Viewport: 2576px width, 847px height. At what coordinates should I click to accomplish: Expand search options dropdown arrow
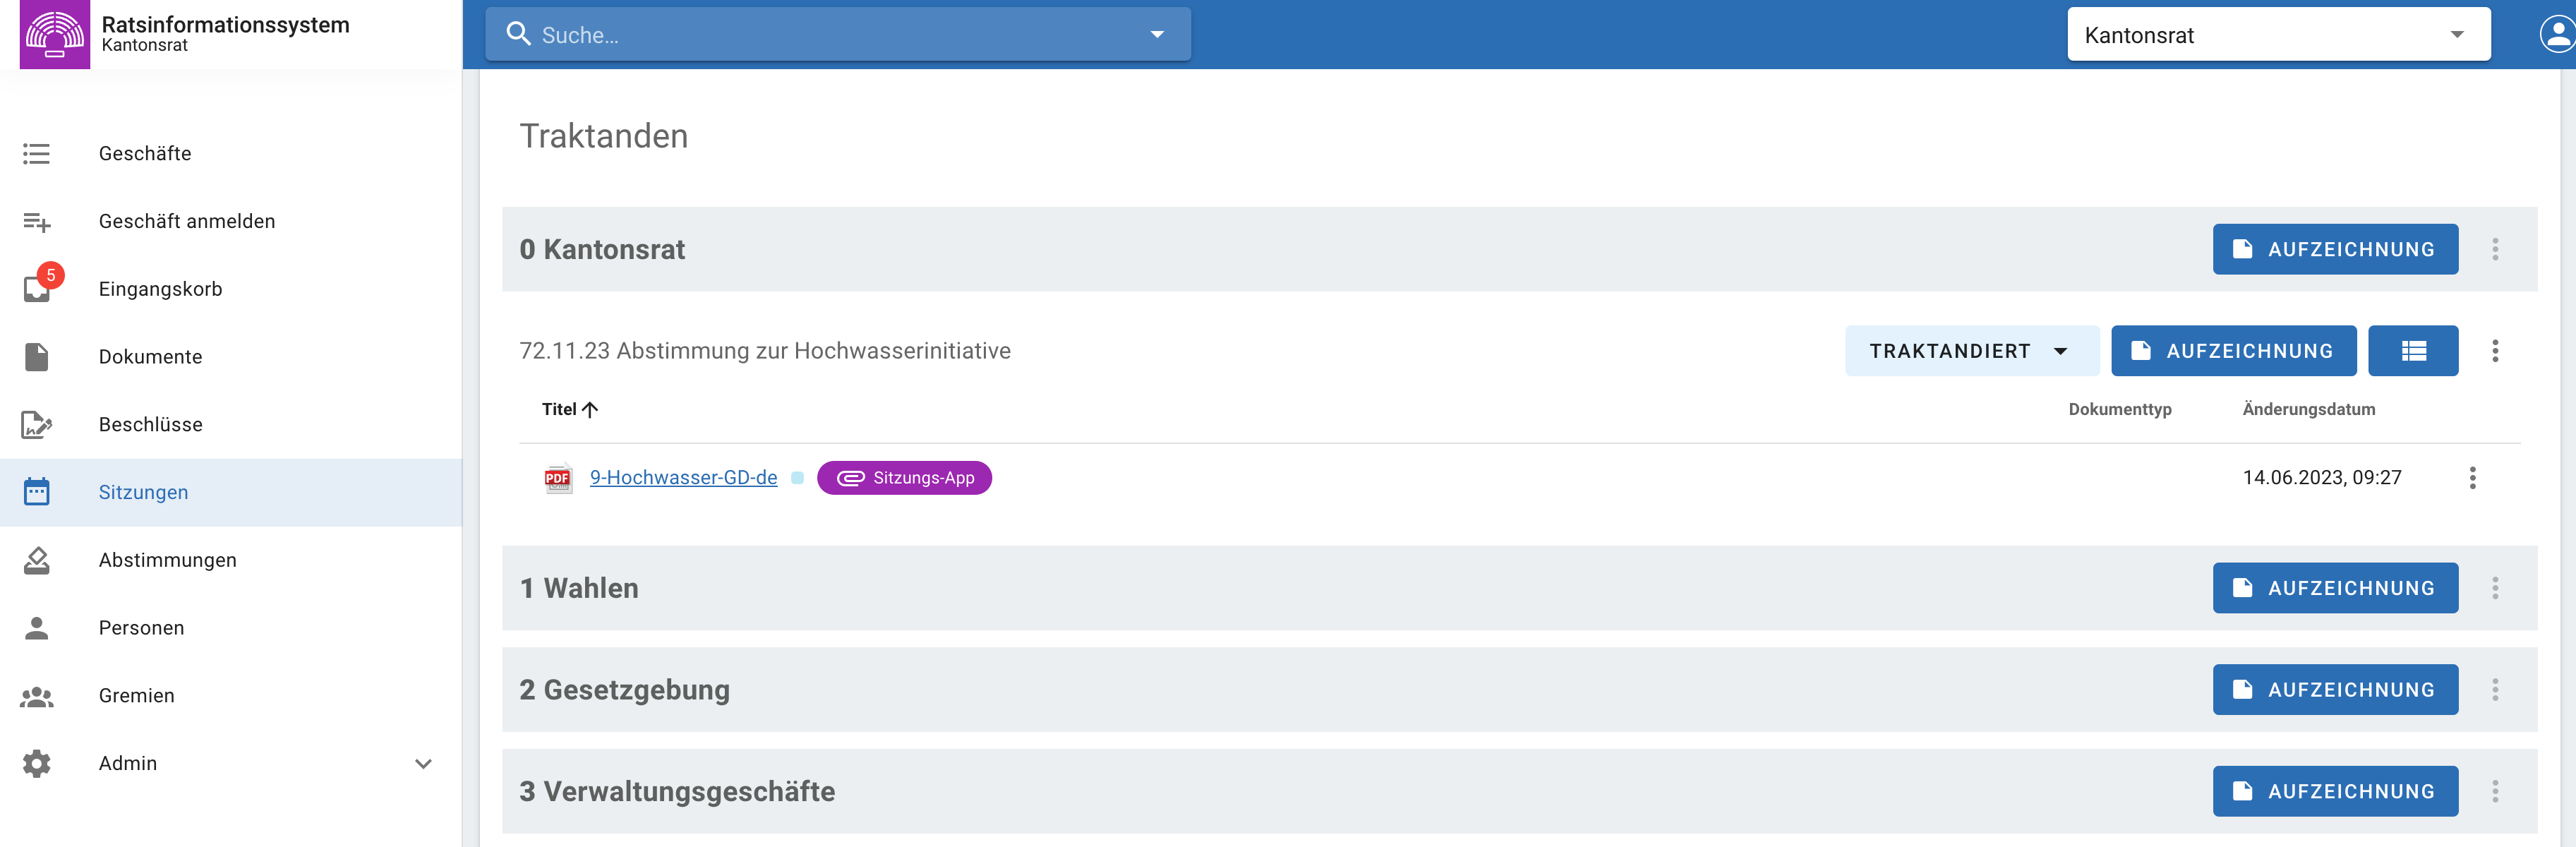point(1157,35)
